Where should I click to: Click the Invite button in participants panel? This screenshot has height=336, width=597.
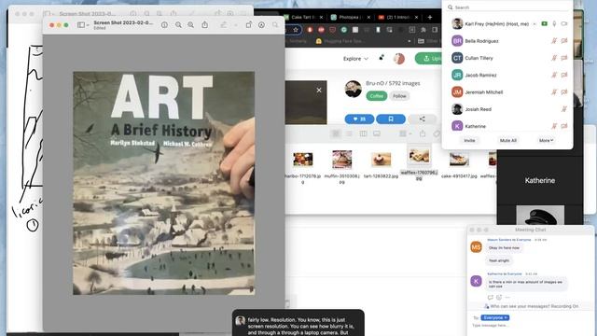click(469, 141)
